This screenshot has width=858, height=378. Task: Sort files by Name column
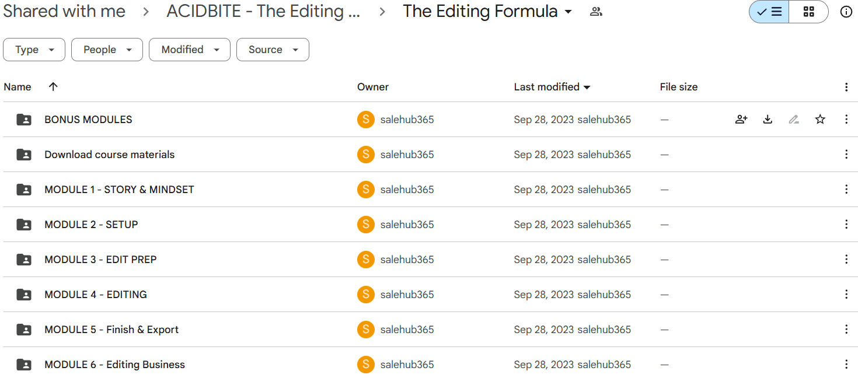[x=18, y=87]
